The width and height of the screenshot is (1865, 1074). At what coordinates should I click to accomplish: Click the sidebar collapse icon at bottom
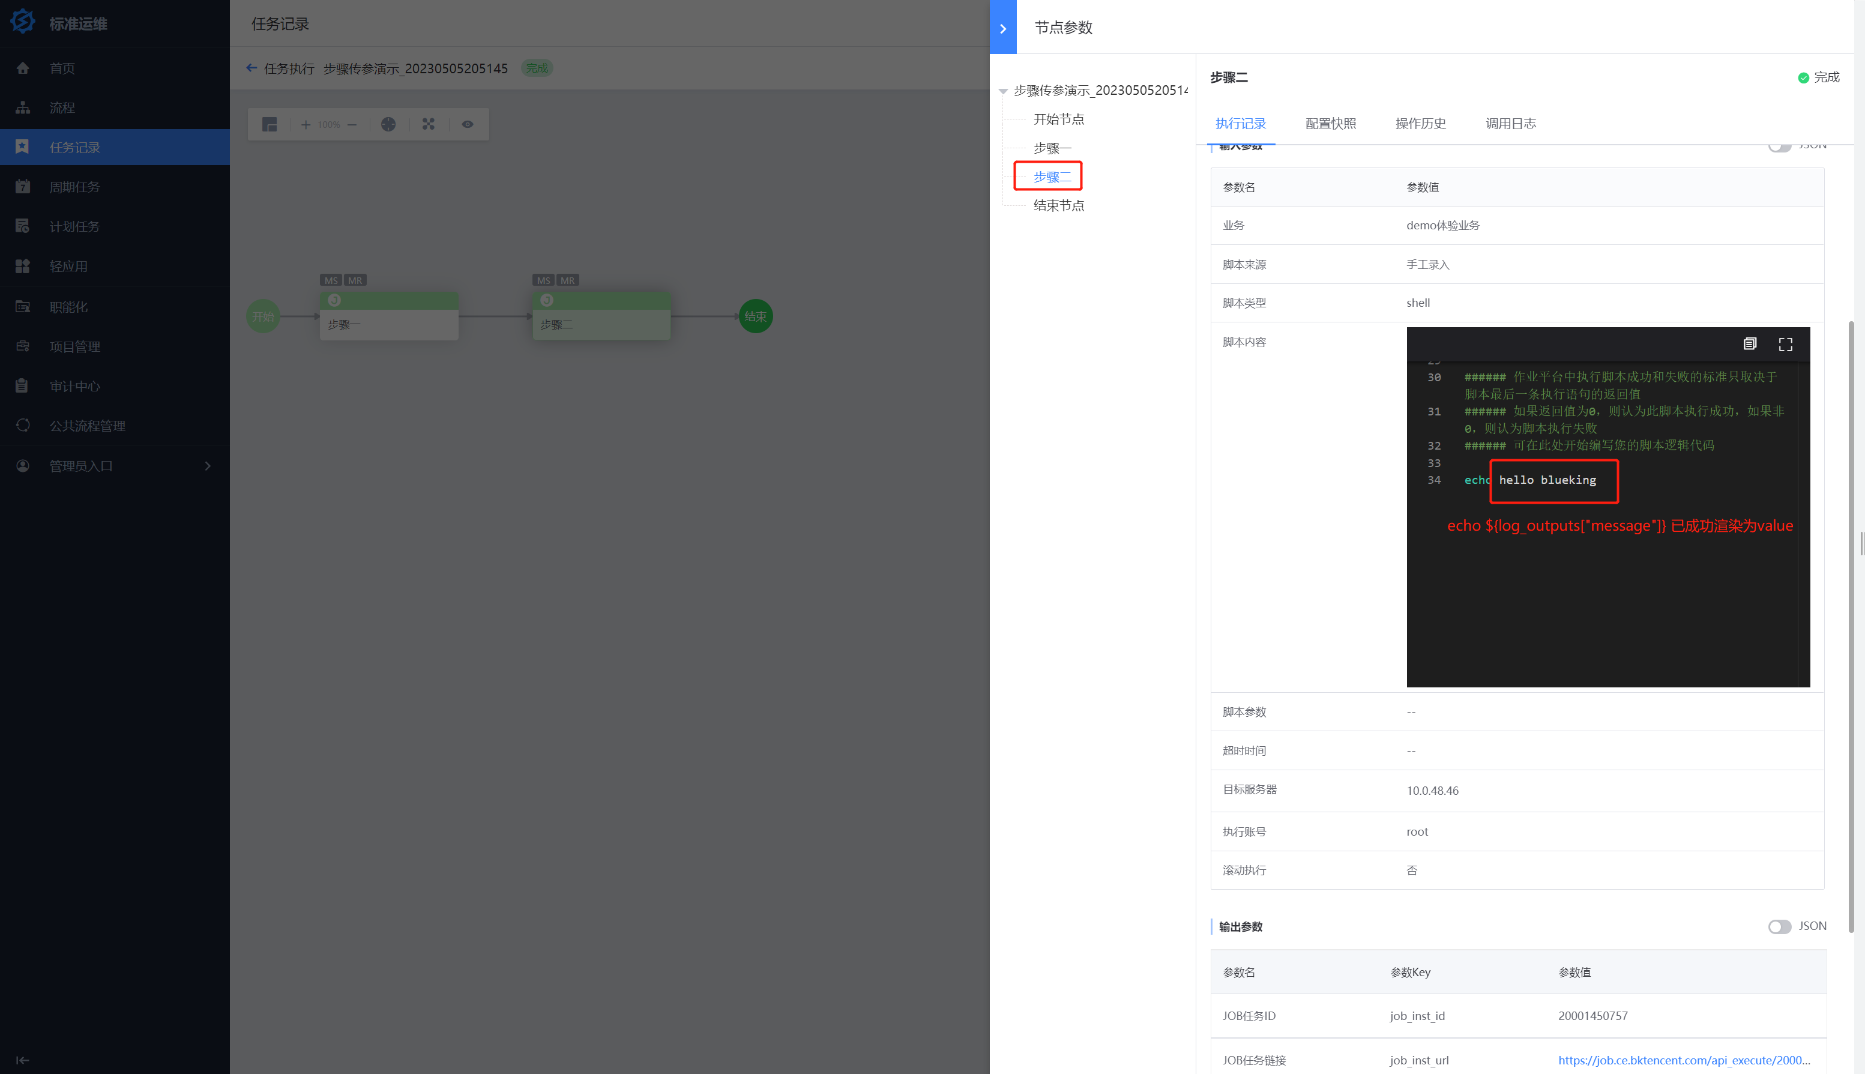point(23,1060)
